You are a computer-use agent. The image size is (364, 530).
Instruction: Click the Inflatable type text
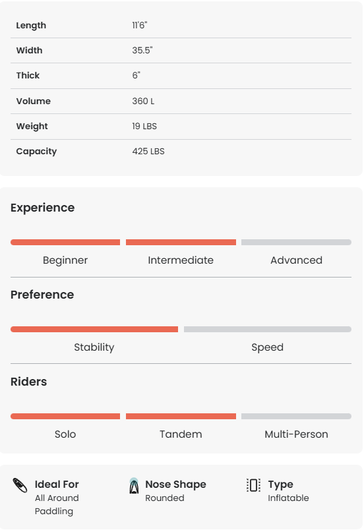pos(288,498)
